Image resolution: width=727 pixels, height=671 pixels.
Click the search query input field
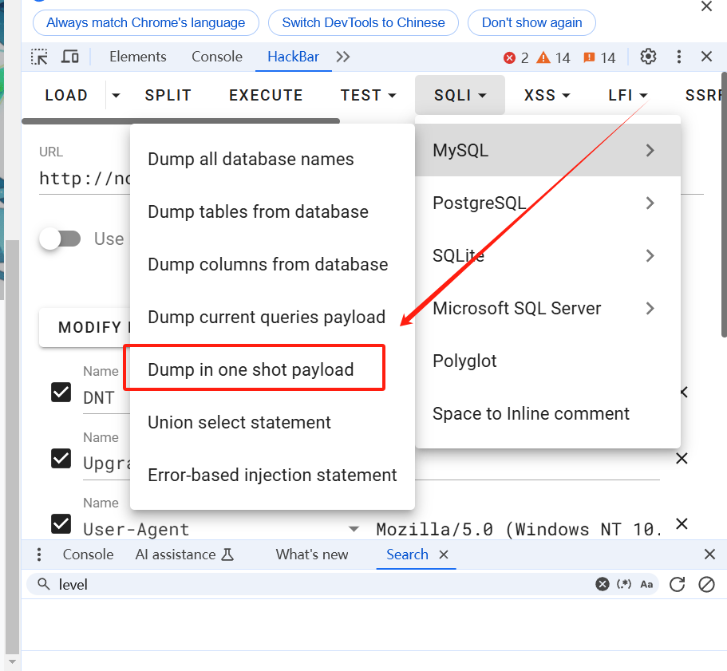click(325, 584)
